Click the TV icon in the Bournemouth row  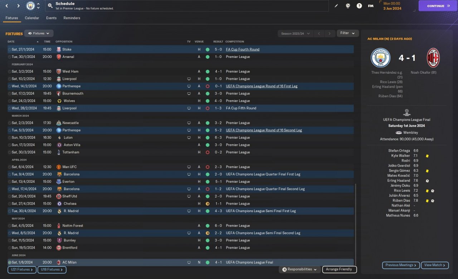pos(189,94)
